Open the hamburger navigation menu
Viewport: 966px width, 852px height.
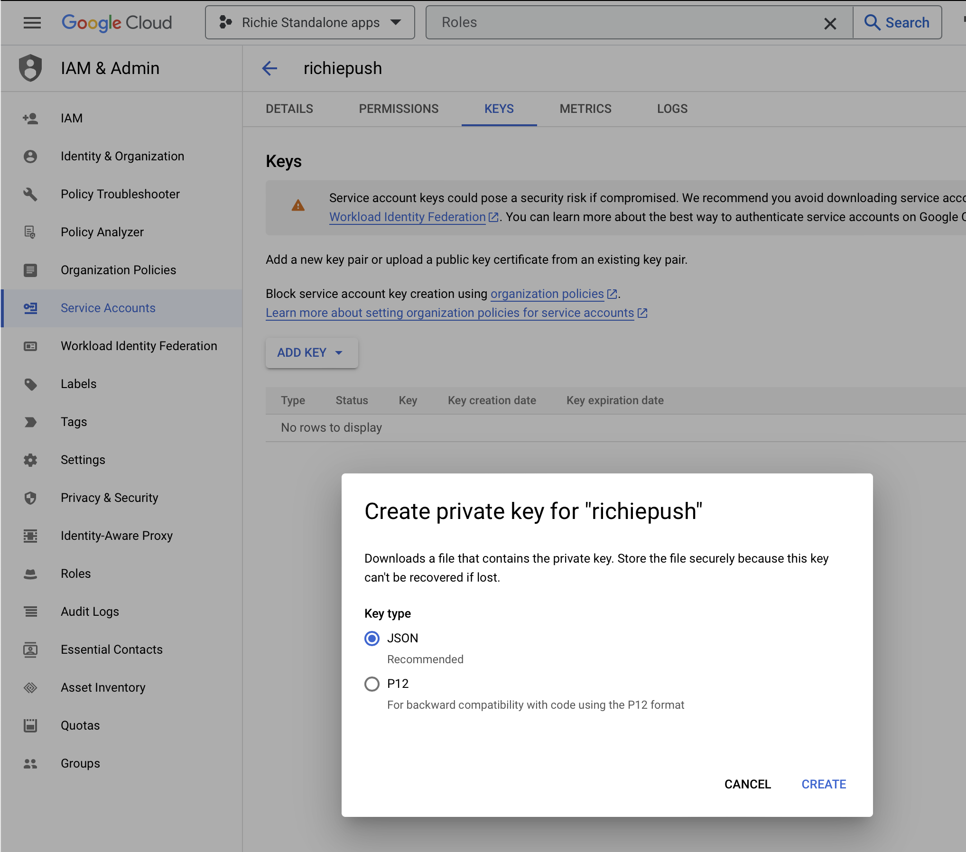click(32, 22)
